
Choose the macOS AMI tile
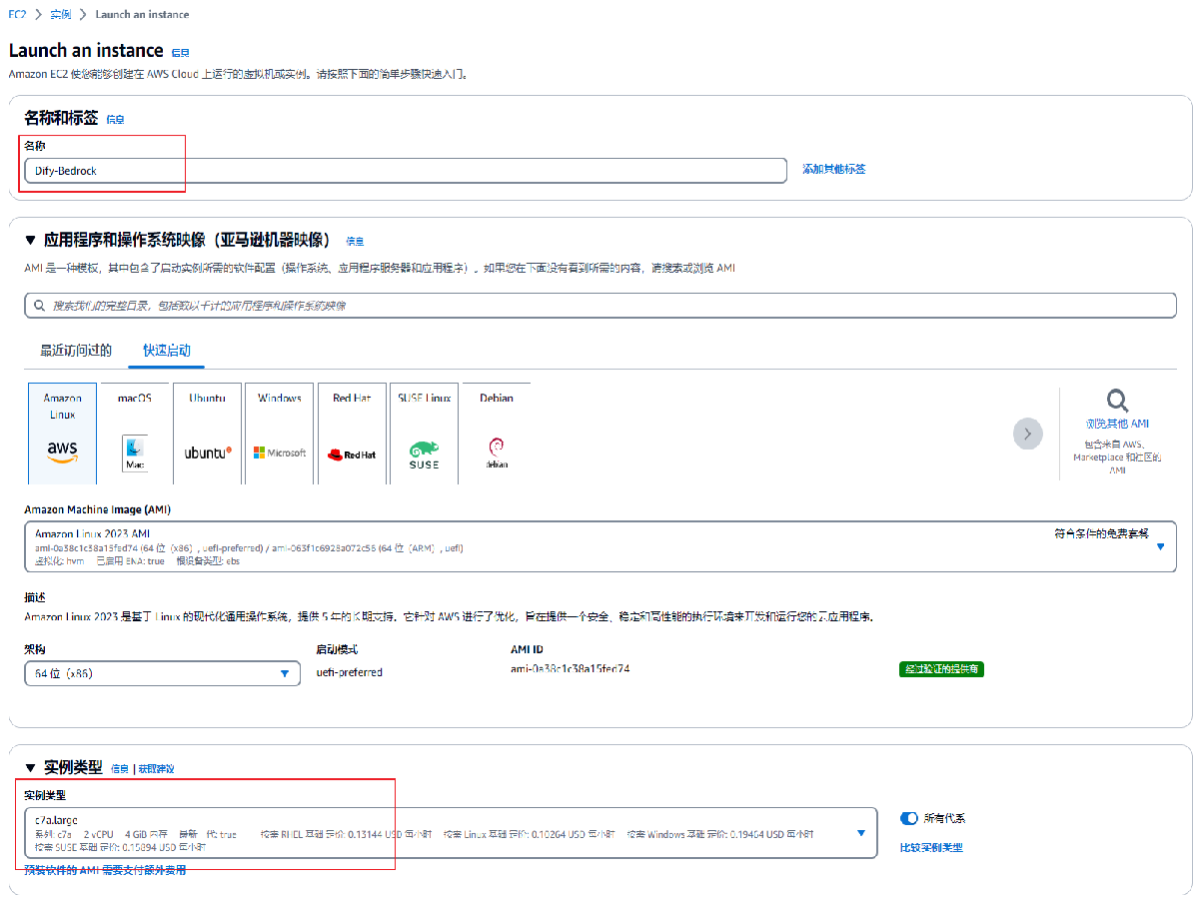[x=134, y=433]
